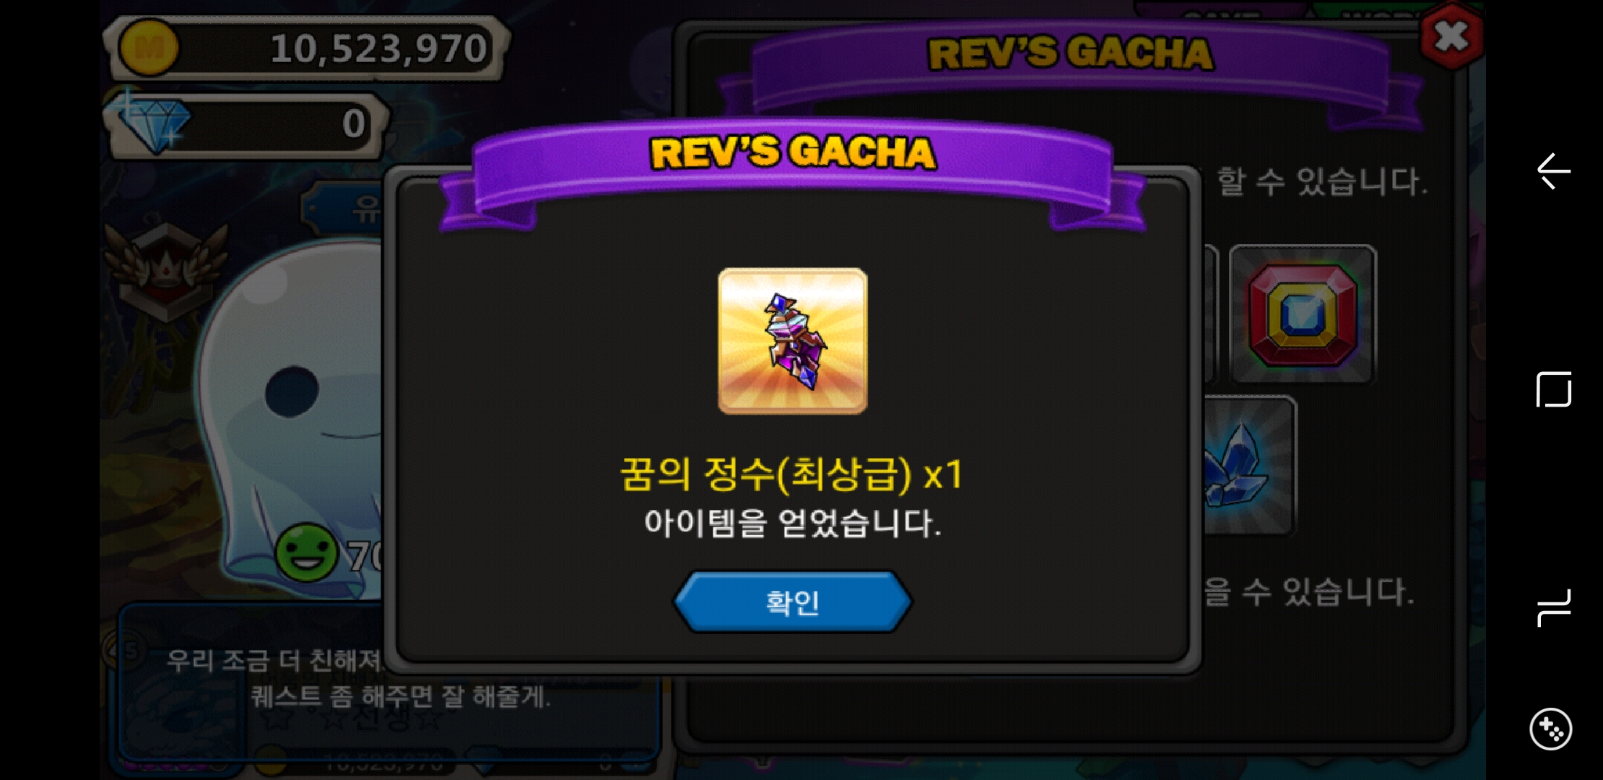1603x780 pixels.
Task: Tap the 아이템을 얻었습니다 message text
Action: (x=793, y=523)
